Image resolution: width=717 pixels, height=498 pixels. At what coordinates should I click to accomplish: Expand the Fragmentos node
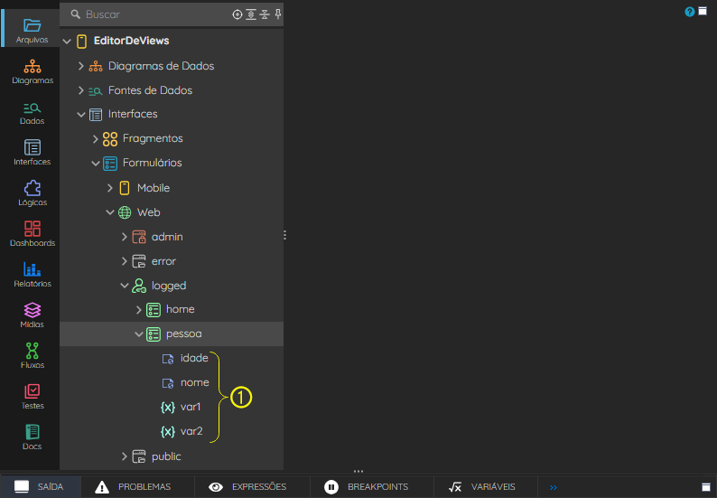(95, 138)
